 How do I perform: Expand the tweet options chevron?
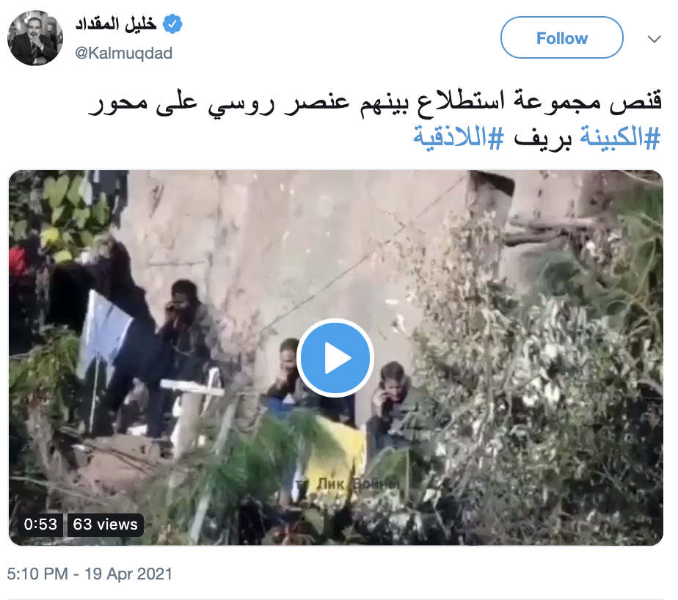655,39
